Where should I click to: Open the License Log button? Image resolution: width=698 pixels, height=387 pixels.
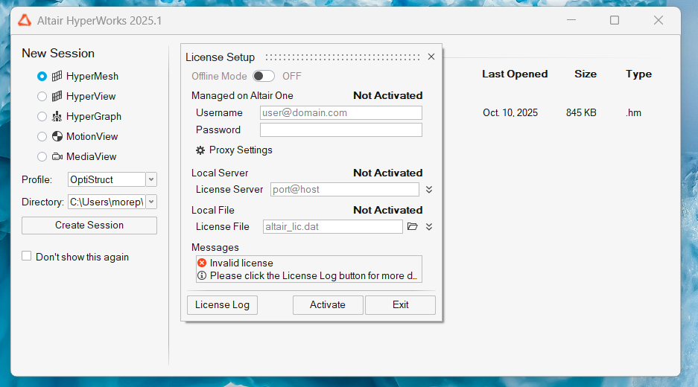222,305
